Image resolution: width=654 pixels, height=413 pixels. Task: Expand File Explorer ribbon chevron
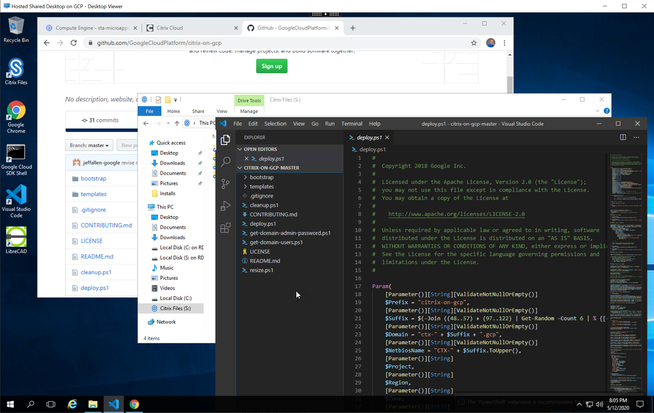coord(597,111)
